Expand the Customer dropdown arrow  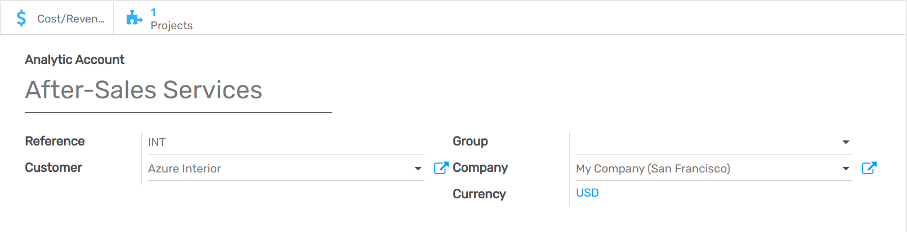click(x=418, y=169)
